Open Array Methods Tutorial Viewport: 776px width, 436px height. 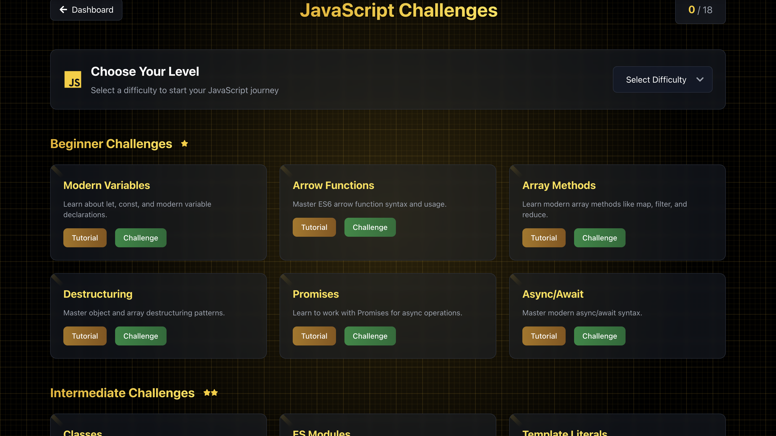[x=543, y=238]
